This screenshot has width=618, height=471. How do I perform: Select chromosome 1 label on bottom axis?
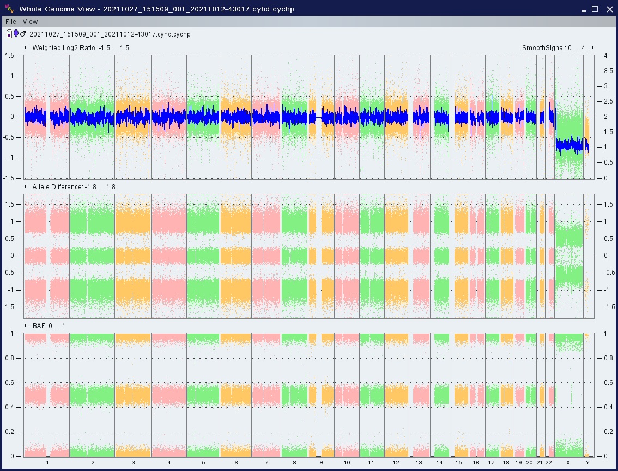[47, 463]
